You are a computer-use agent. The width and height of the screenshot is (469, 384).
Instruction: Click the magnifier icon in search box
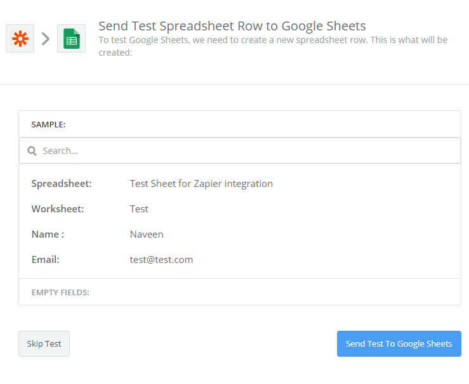pos(32,151)
